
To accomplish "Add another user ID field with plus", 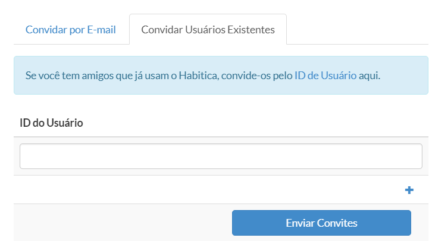I will [409, 190].
